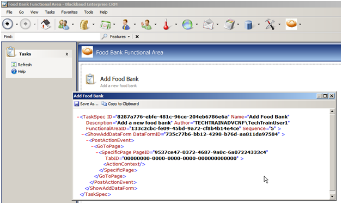This screenshot has width=342, height=204.
Task: Click the blue Help question mark icon
Action: [14, 71]
